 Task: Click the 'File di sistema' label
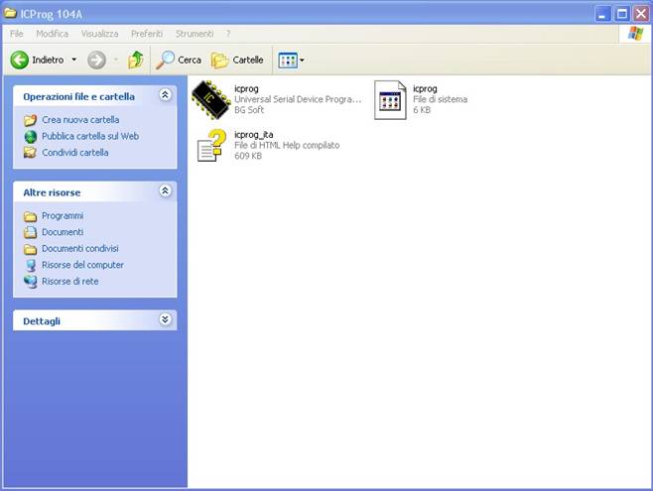pyautogui.click(x=441, y=99)
